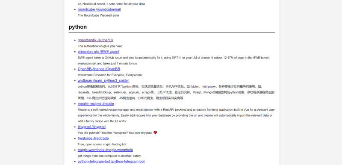The image size is (342, 165).
Task: Open the princeton-nlp /SWE-agent link
Action: (x=98, y=52)
